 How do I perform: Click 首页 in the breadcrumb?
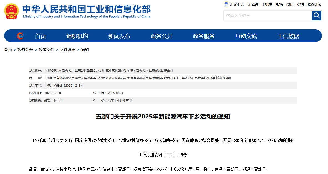(x=8, y=50)
